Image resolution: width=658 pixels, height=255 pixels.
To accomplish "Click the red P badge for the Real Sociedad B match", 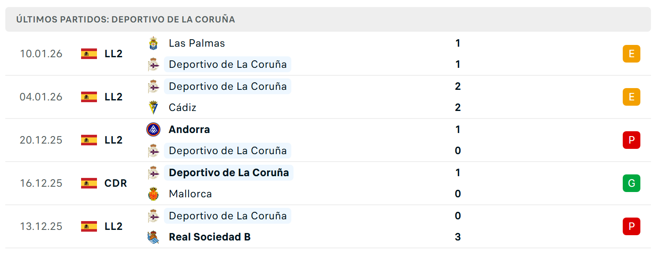I will point(631,226).
